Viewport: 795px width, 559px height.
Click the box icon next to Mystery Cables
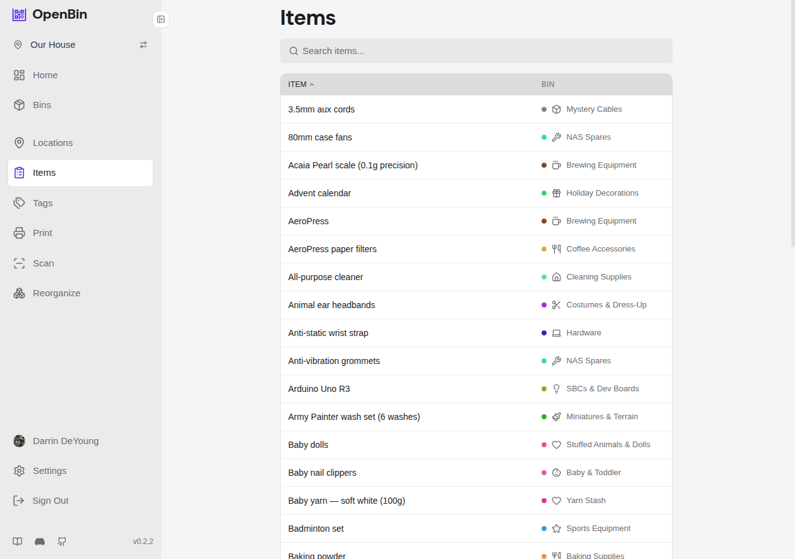coord(556,109)
